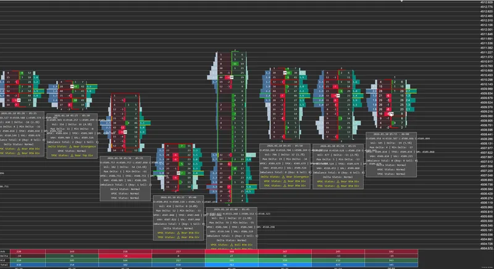Screen dimensions: 494x269
Task: Click warning icon beside Bear Divergence in 05:25-05:30 box
Action: coord(71,147)
